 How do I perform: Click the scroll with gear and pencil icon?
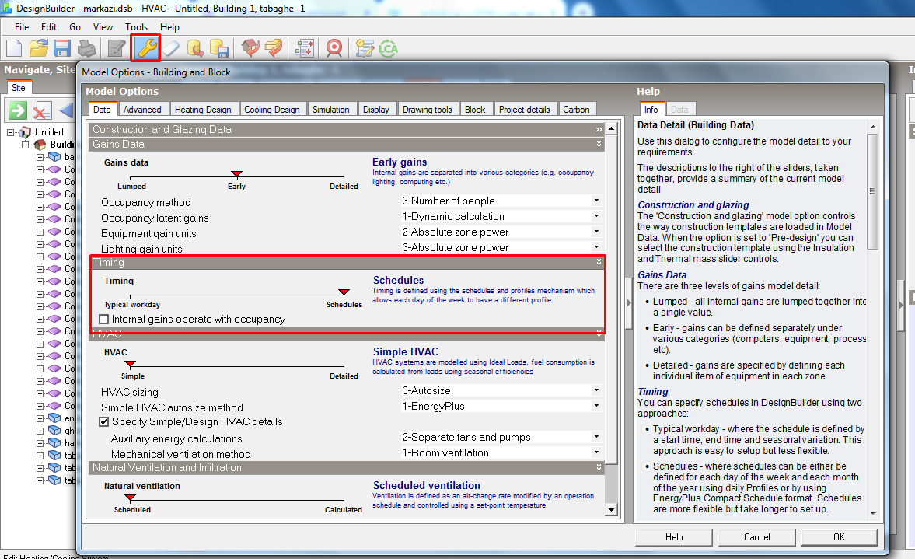click(x=365, y=48)
